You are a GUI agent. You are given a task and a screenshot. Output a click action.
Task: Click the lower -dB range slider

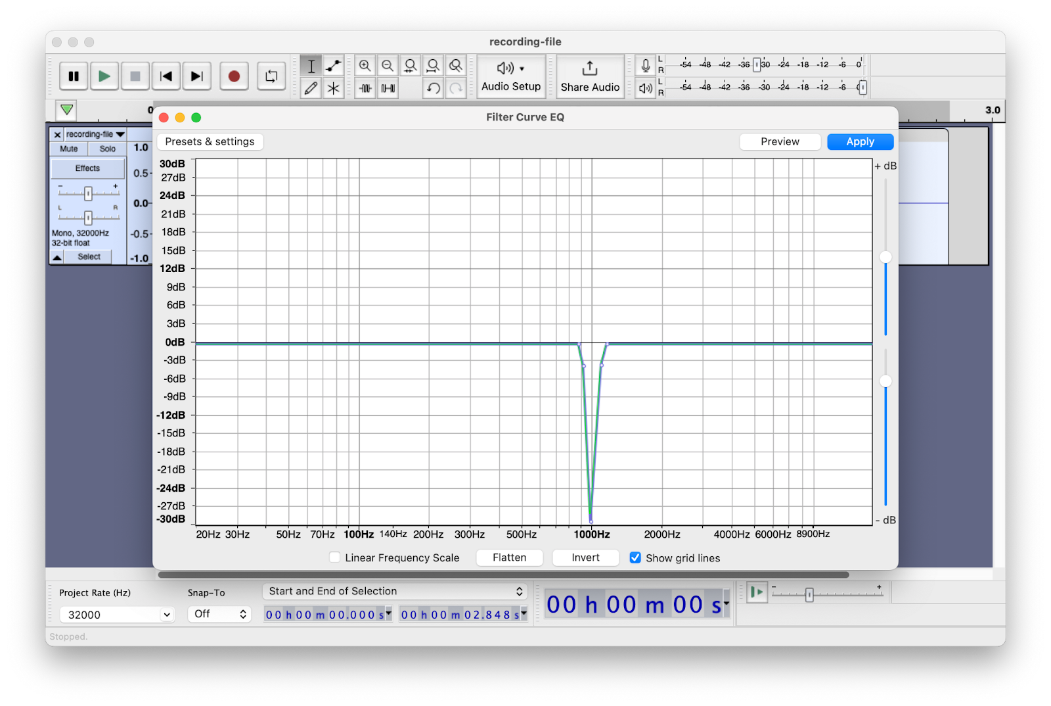(885, 381)
